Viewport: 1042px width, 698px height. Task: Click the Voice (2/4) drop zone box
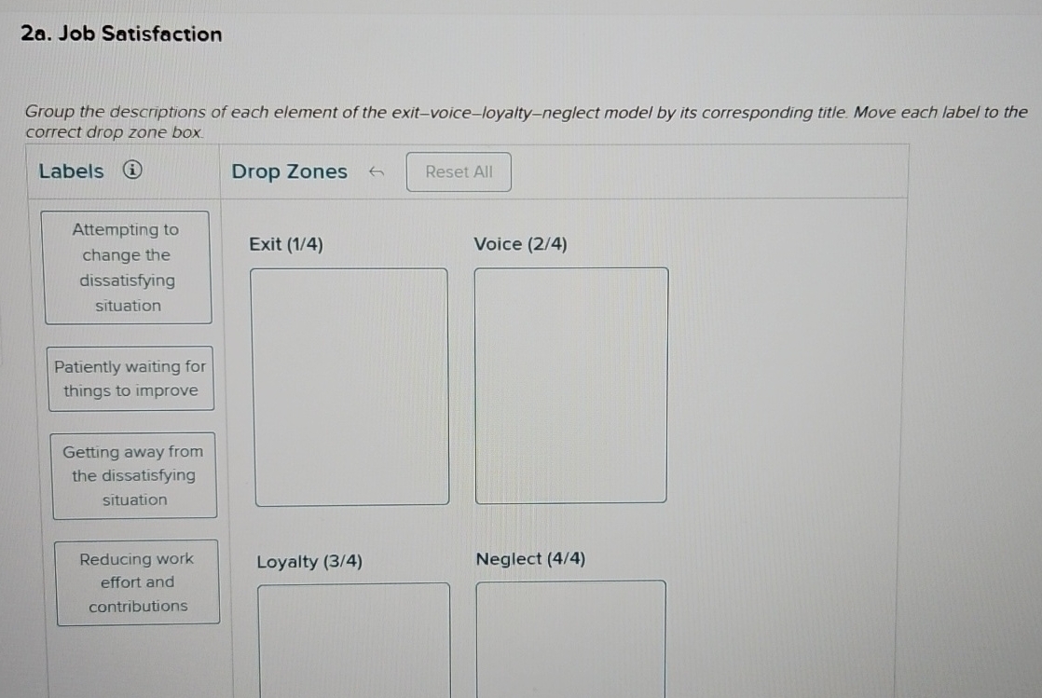pos(571,382)
